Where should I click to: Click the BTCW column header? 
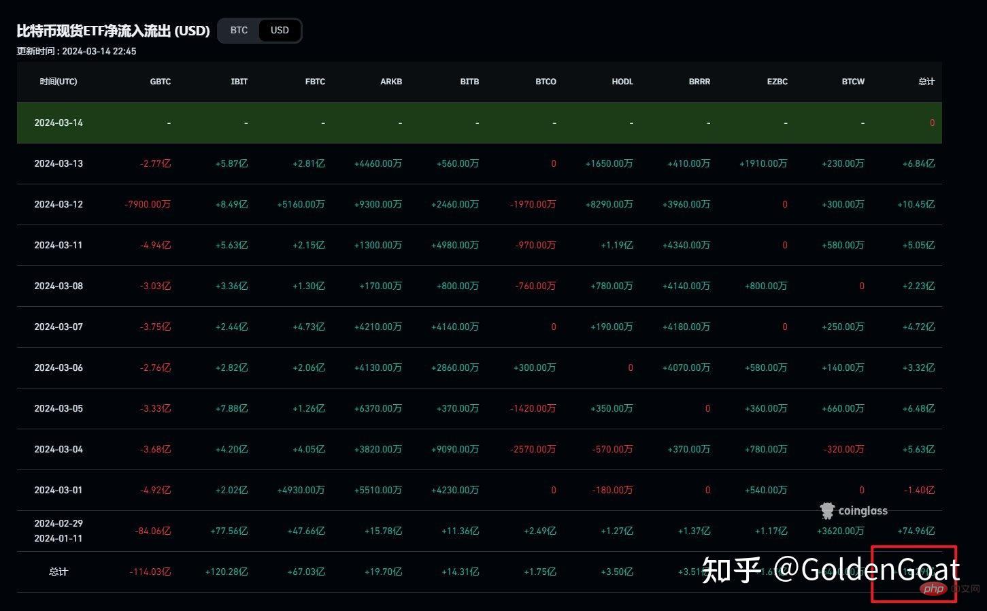point(853,82)
